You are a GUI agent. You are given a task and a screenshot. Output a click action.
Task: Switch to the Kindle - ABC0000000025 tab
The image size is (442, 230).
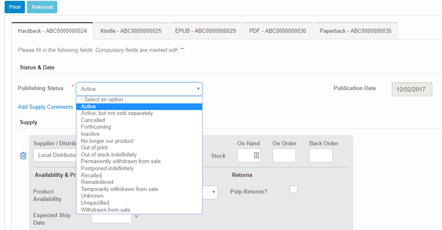click(131, 31)
